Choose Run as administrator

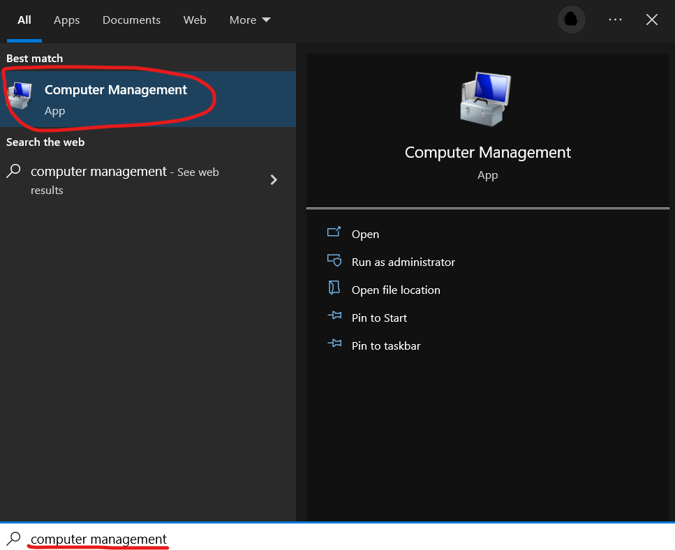coord(403,262)
